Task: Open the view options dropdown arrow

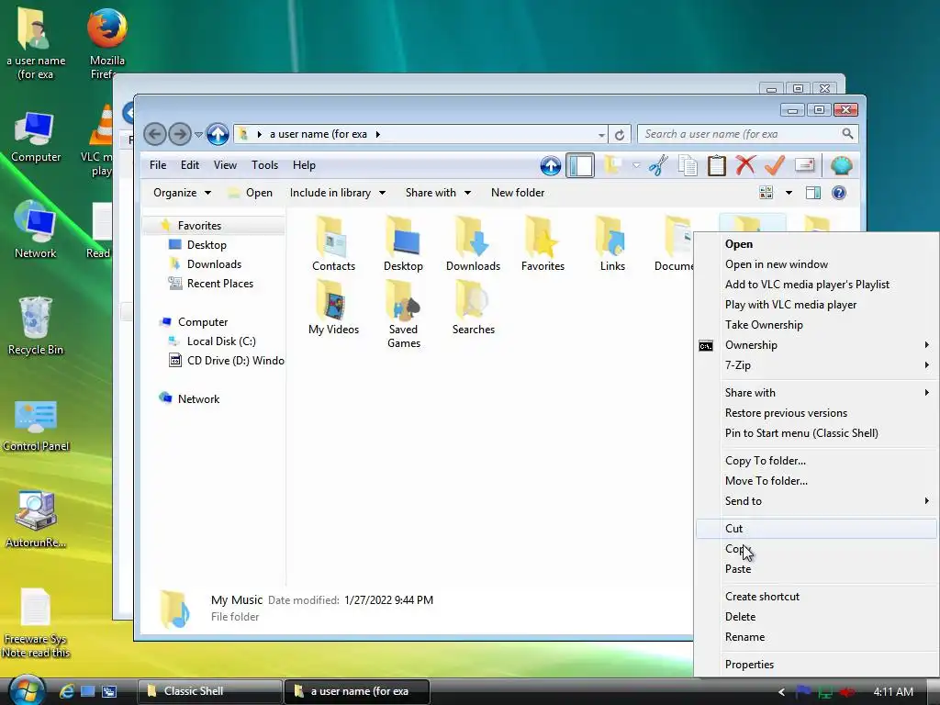Action: coord(789,193)
